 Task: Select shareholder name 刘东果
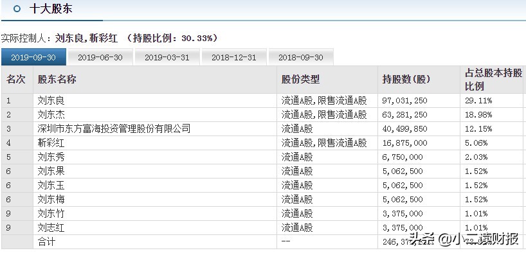click(x=51, y=171)
